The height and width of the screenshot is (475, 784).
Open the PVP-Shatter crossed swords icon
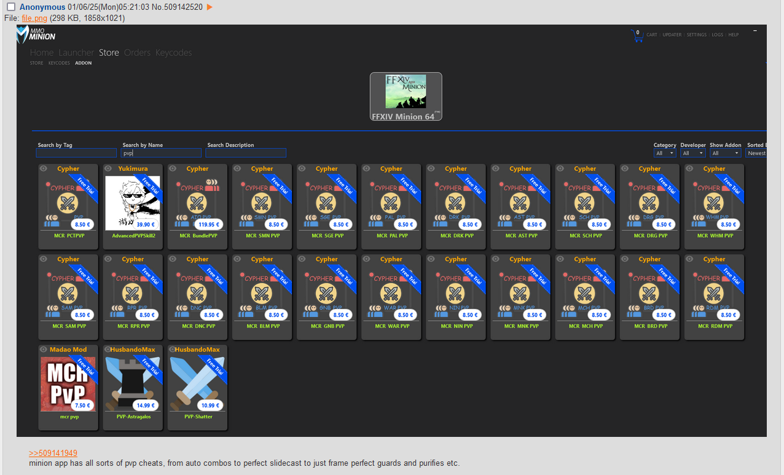click(197, 384)
